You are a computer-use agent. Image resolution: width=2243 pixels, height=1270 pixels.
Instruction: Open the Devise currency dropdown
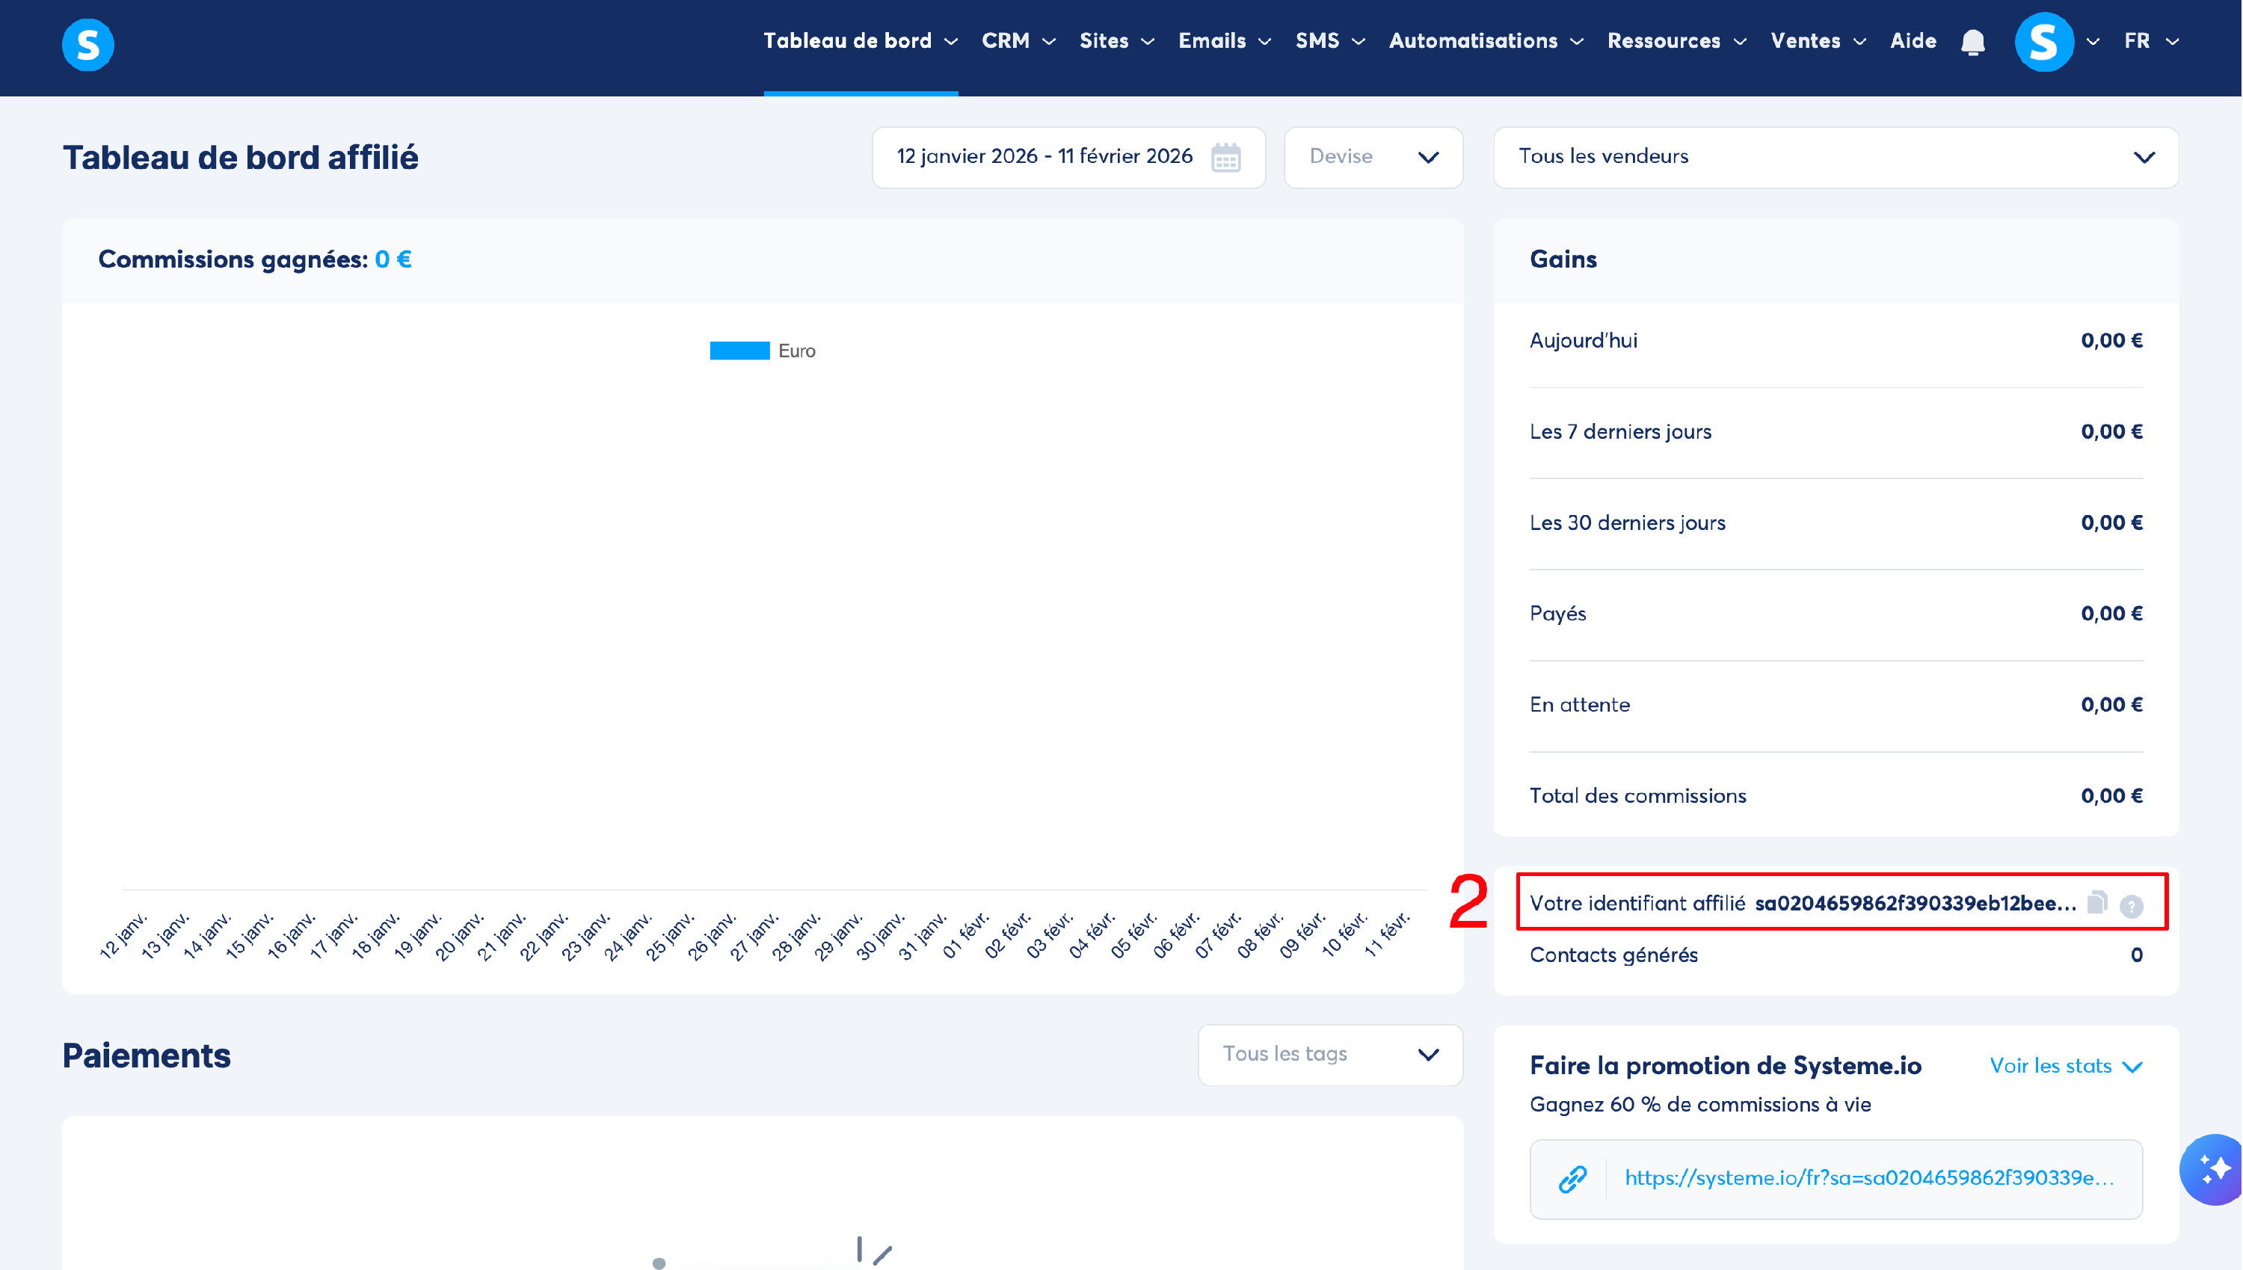1372,157
